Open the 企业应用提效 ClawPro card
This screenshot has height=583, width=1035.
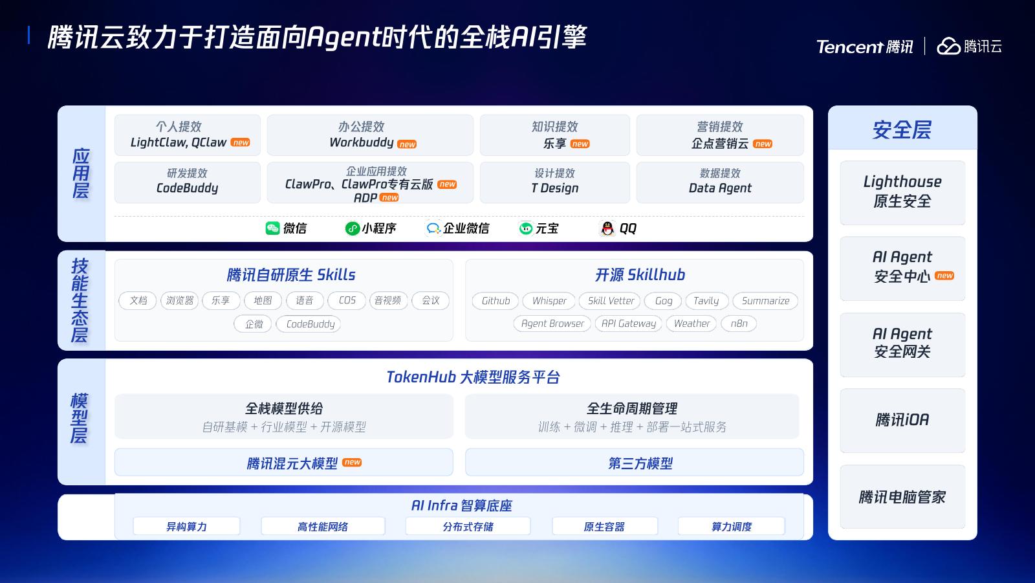coord(370,182)
